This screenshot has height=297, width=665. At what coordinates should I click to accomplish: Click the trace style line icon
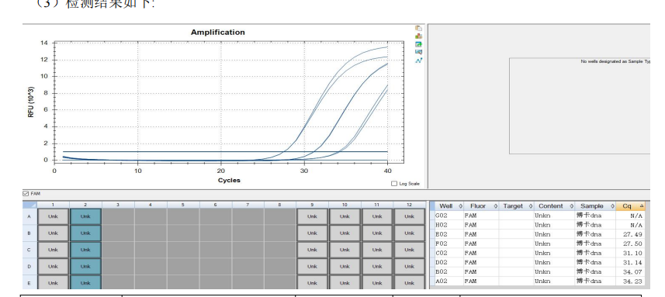click(x=418, y=60)
